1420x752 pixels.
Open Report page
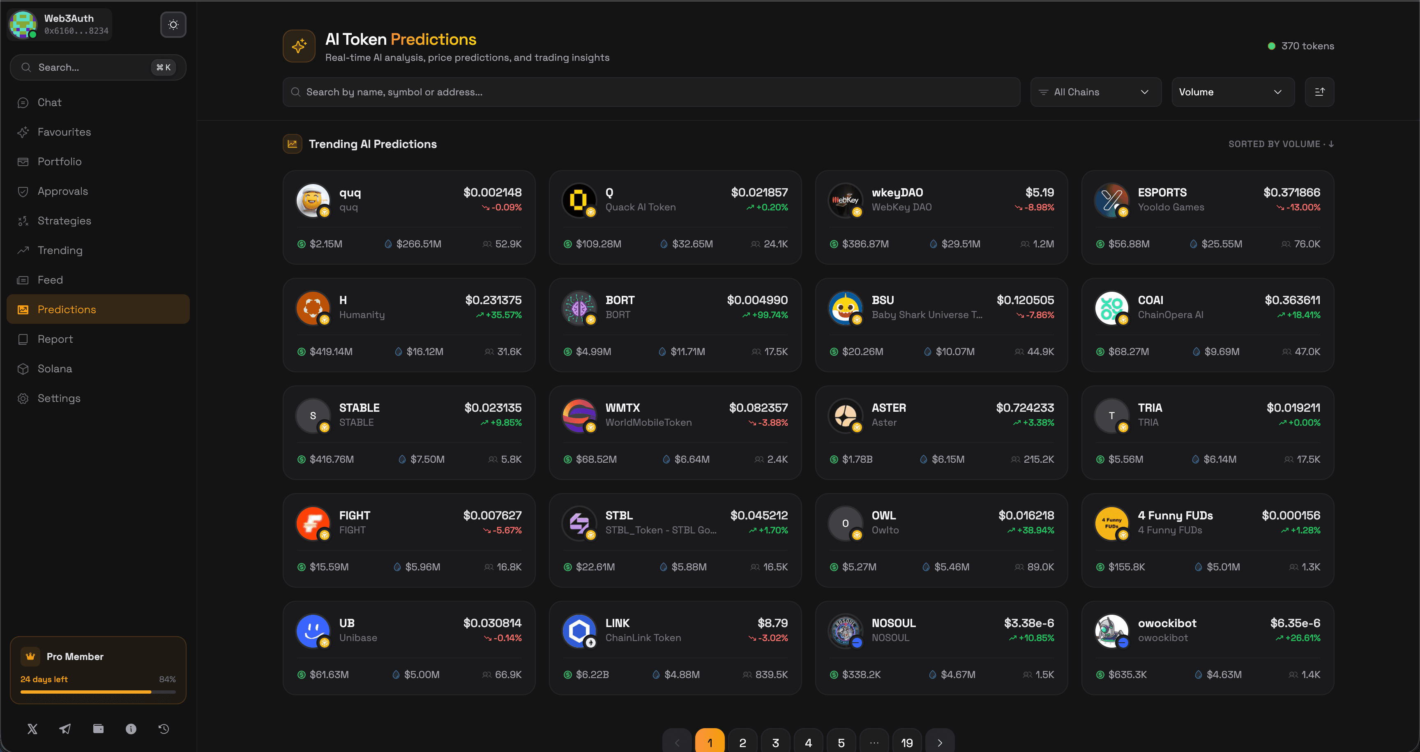(98, 339)
